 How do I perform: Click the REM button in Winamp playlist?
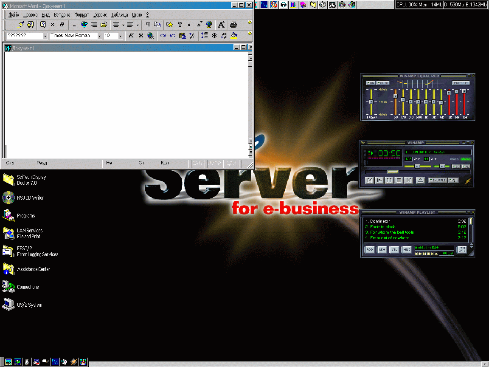tap(382, 250)
